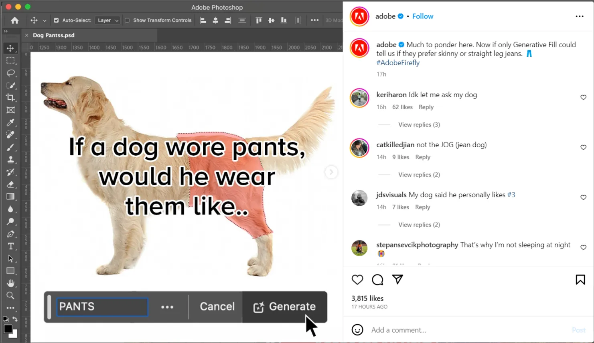Select the Crop tool
The width and height of the screenshot is (594, 343).
[11, 97]
